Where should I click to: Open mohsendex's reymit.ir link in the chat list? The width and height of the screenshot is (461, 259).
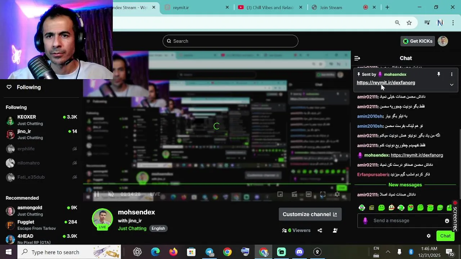(x=417, y=155)
